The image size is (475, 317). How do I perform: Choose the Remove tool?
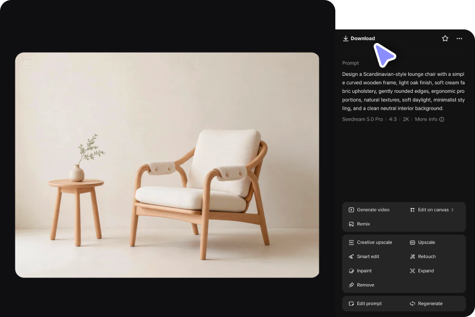click(361, 285)
